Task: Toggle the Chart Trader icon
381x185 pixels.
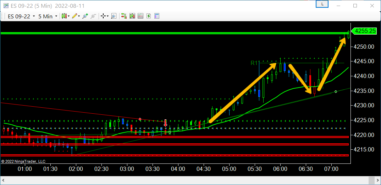Action: [124, 16]
